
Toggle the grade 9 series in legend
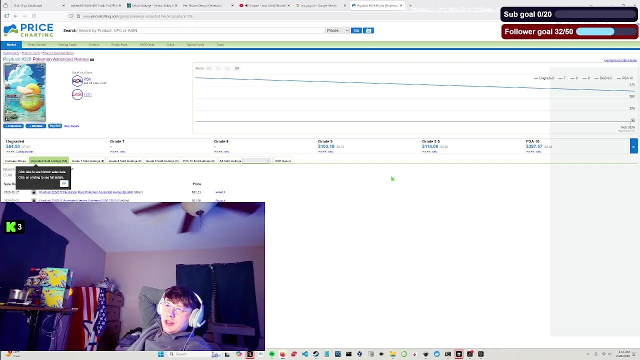[x=586, y=78]
